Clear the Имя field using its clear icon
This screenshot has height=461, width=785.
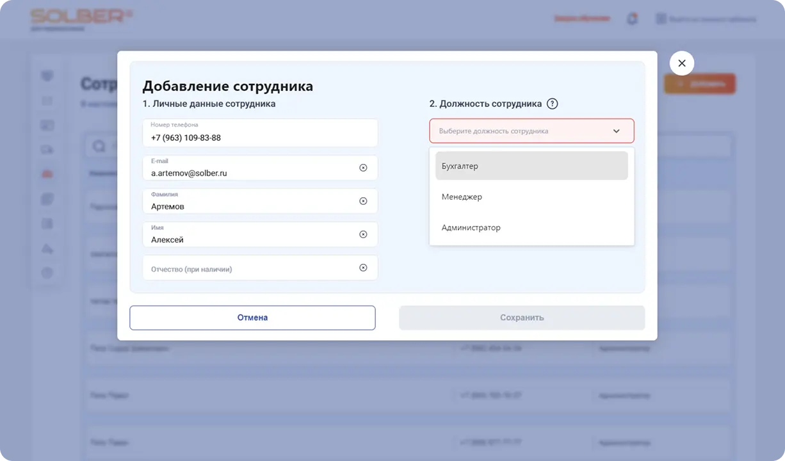tap(363, 234)
